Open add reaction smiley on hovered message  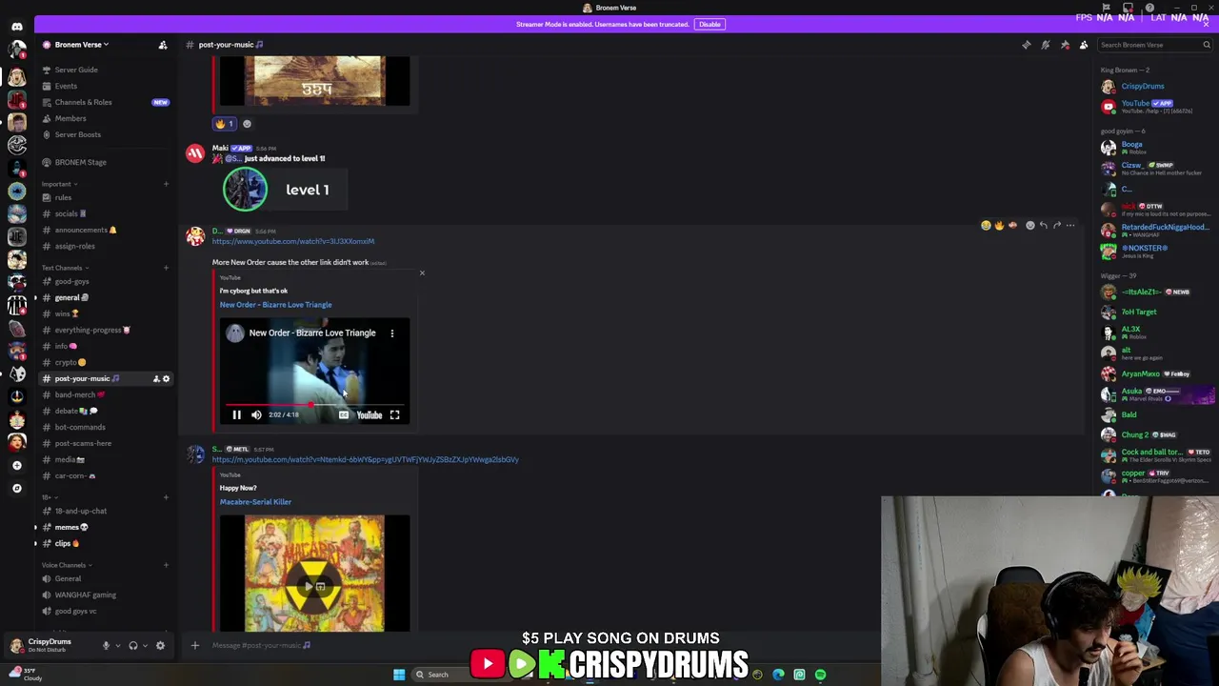[x=1029, y=226]
